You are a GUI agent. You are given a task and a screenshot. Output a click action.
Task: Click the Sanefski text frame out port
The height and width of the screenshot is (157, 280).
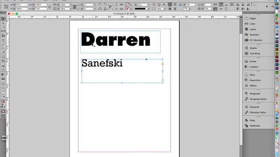[x=163, y=80]
